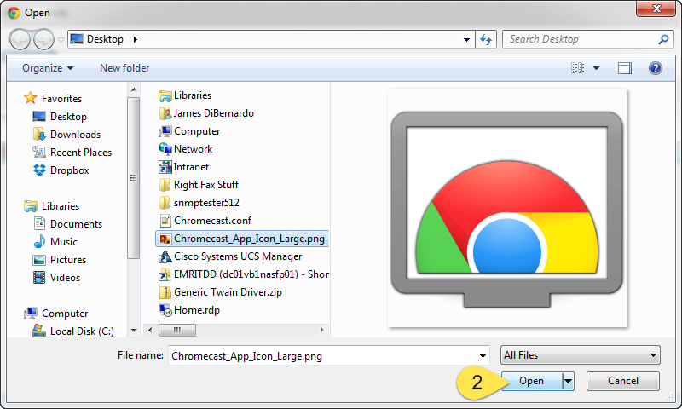Select Right Fax Stuff folder icon
This screenshot has height=409, width=682.
165,185
